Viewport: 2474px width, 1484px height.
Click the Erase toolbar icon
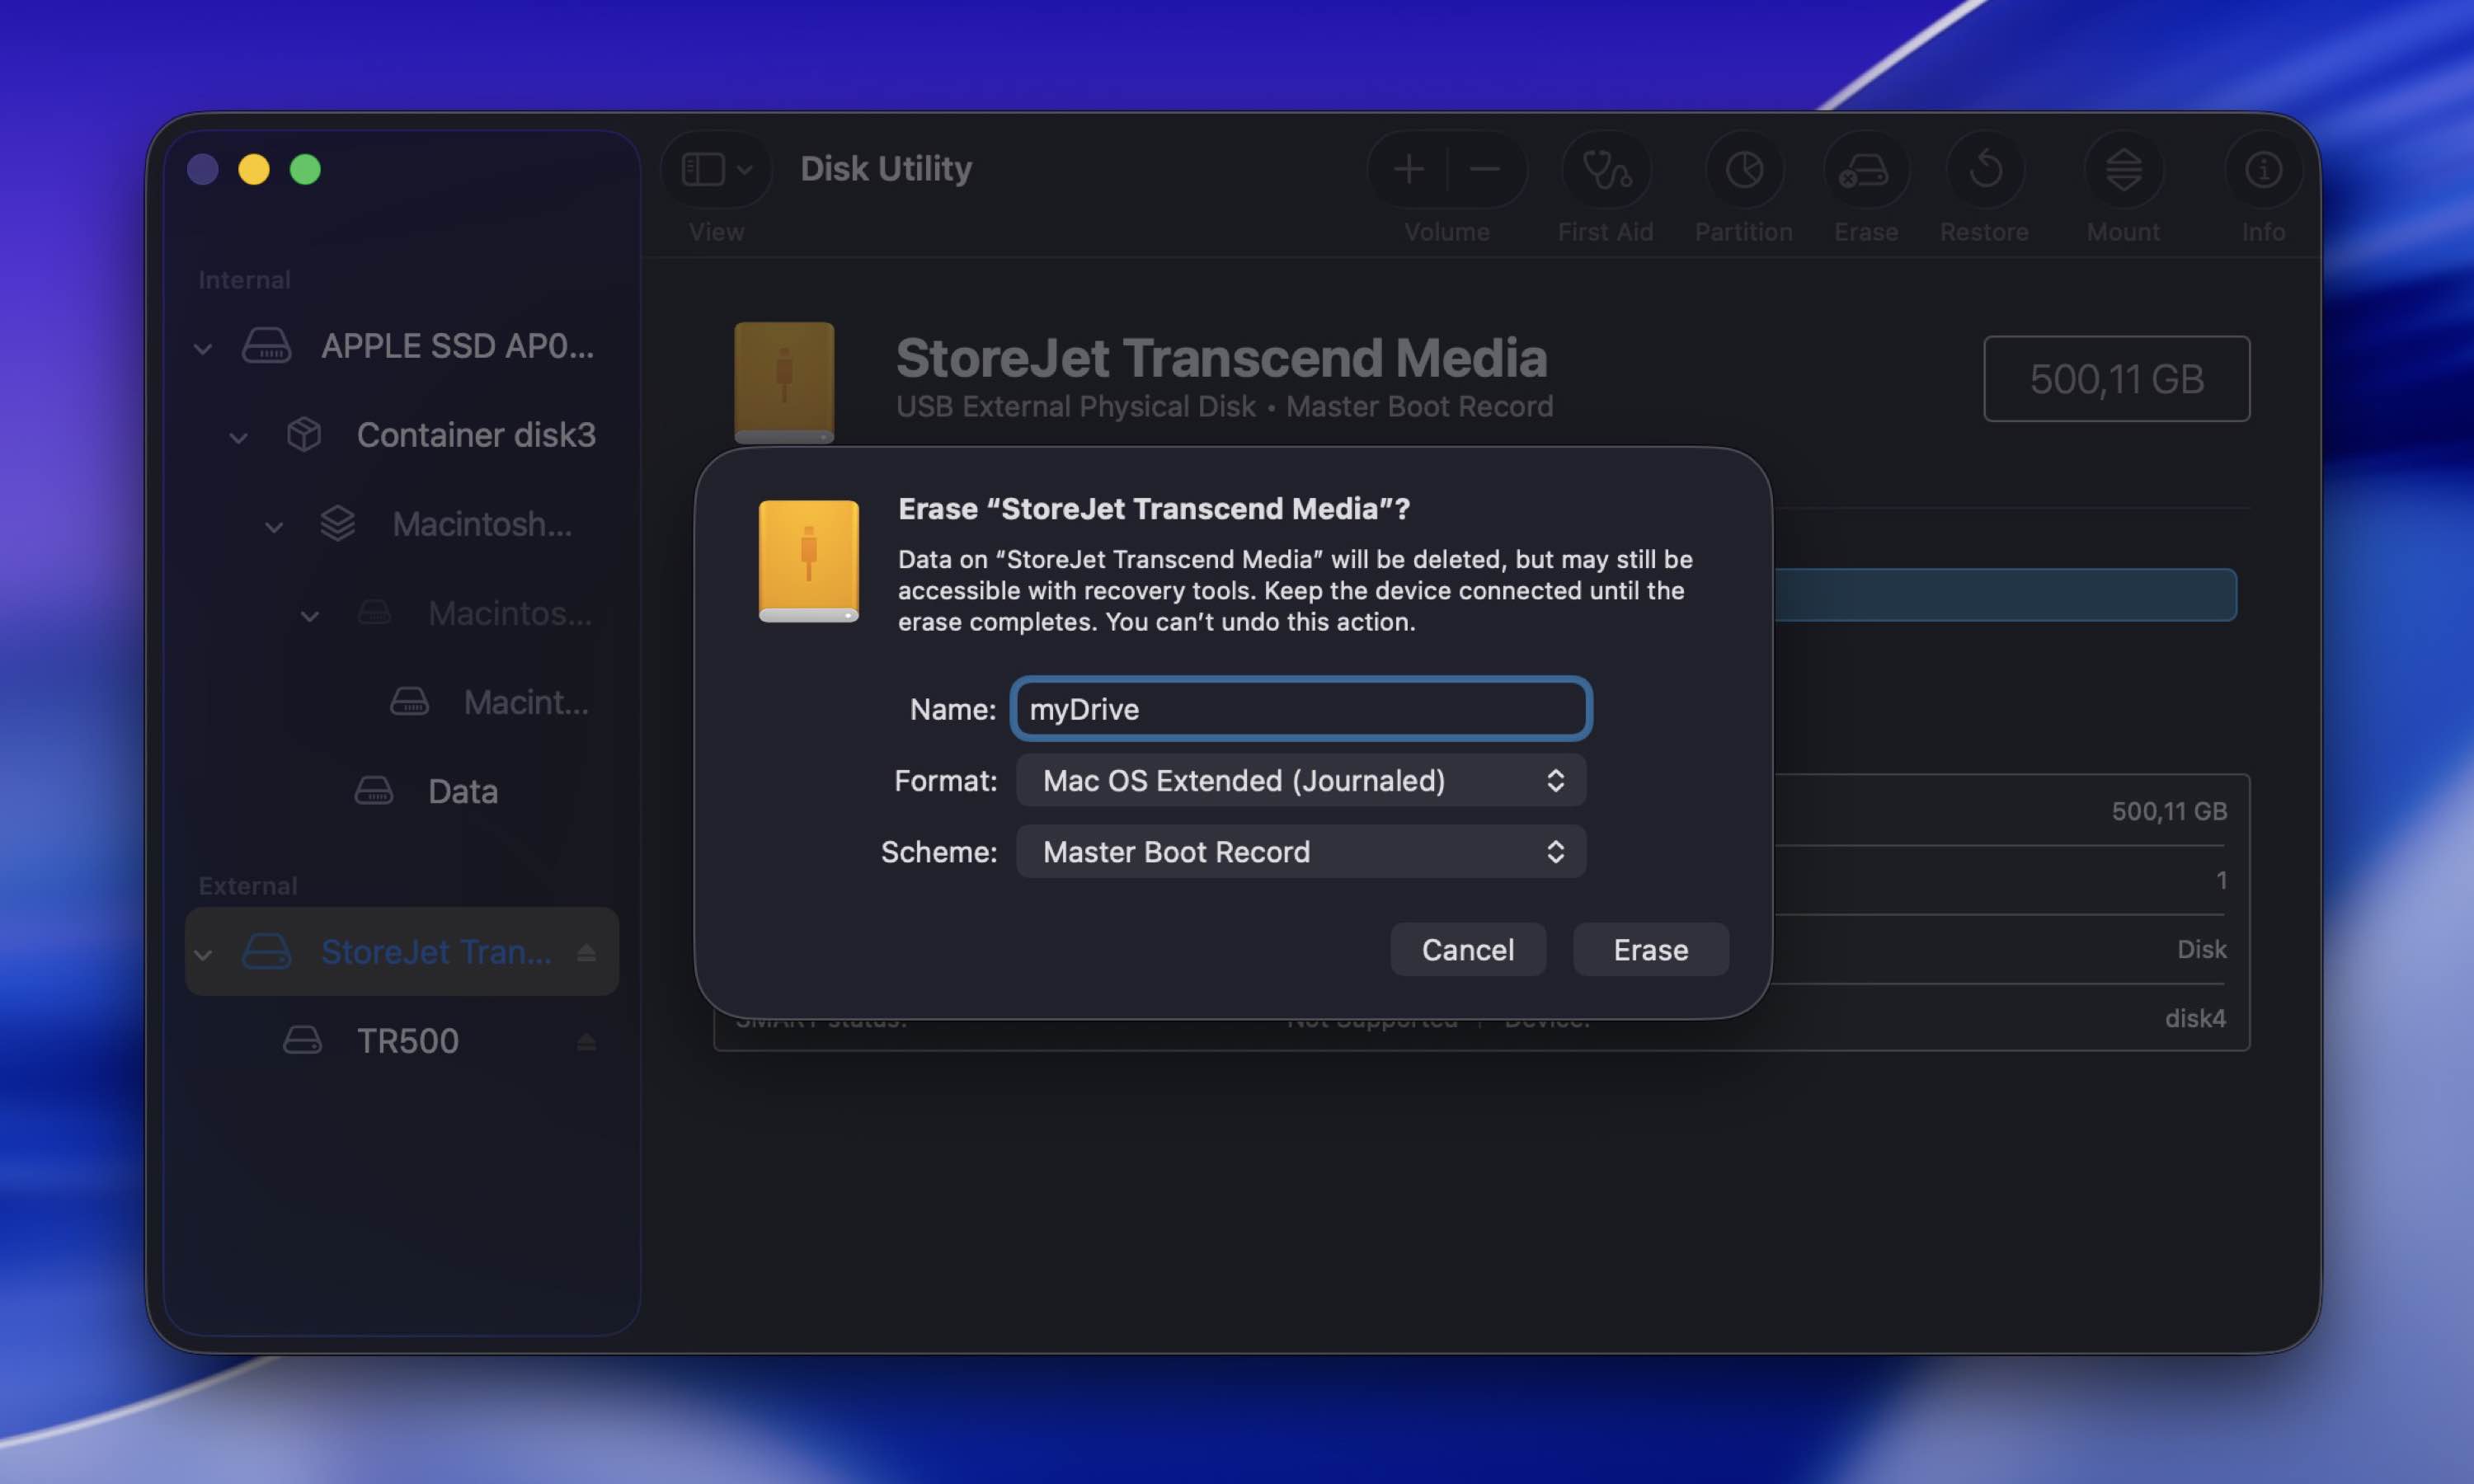1865,169
